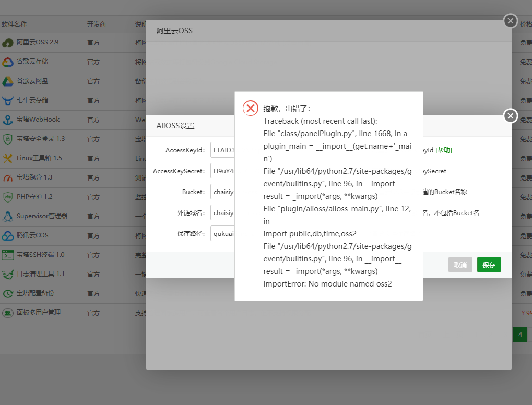Click the 官方 developer cell in the 腾讯云COS row

click(93, 236)
